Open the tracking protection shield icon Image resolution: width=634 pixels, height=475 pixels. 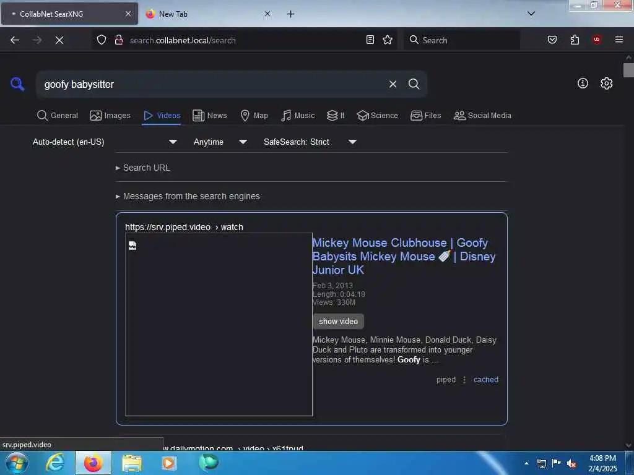pyautogui.click(x=102, y=40)
